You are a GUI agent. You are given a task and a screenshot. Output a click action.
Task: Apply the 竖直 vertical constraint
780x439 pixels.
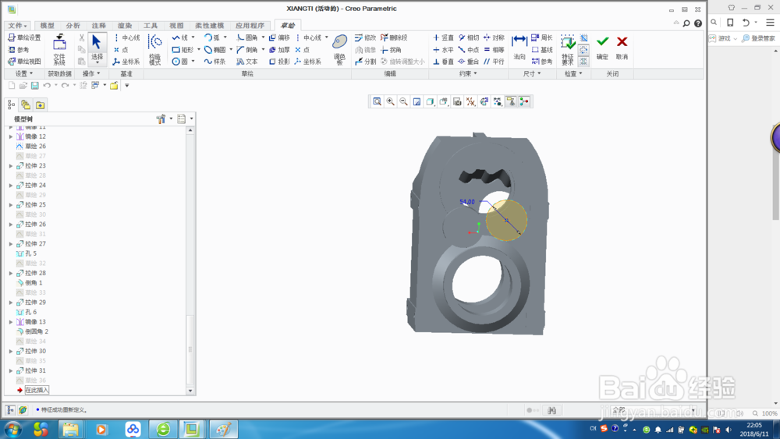click(x=443, y=37)
